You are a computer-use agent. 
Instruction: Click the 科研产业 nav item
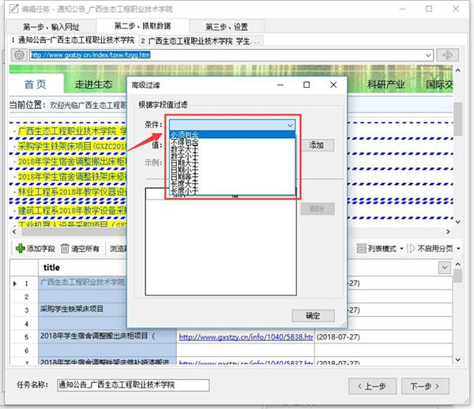(x=386, y=84)
